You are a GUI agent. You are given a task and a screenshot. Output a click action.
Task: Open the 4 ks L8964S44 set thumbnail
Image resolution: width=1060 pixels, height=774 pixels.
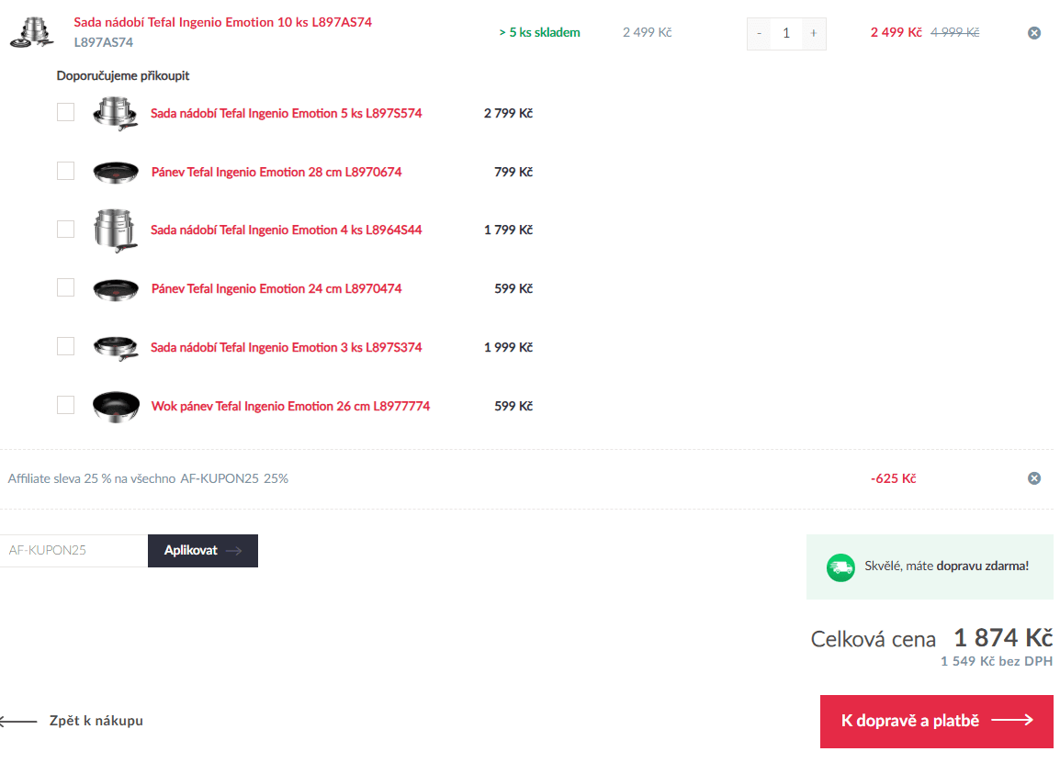(116, 230)
